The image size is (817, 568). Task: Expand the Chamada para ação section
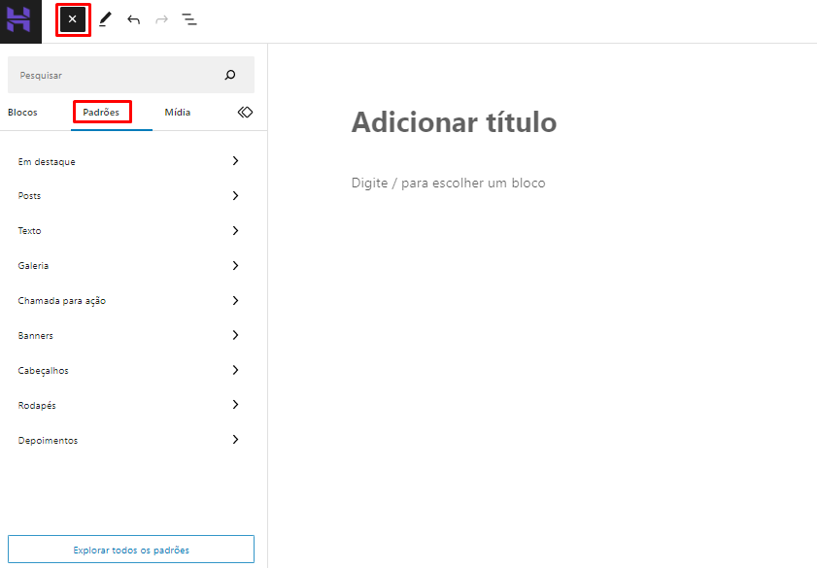pos(130,300)
